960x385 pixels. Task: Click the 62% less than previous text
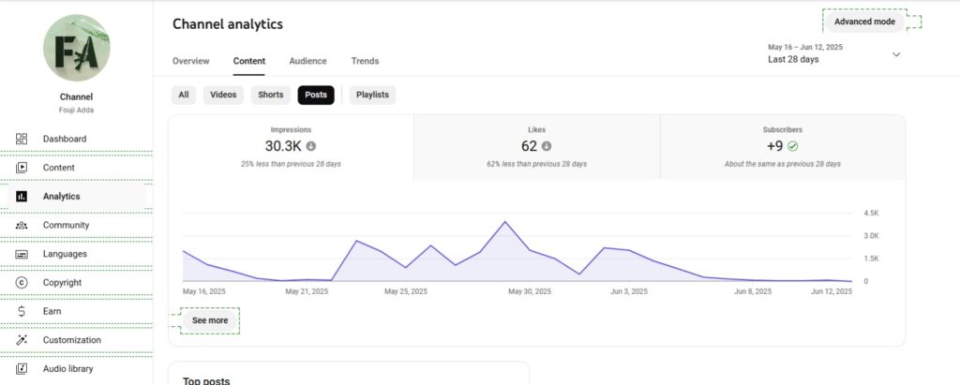coord(537,165)
